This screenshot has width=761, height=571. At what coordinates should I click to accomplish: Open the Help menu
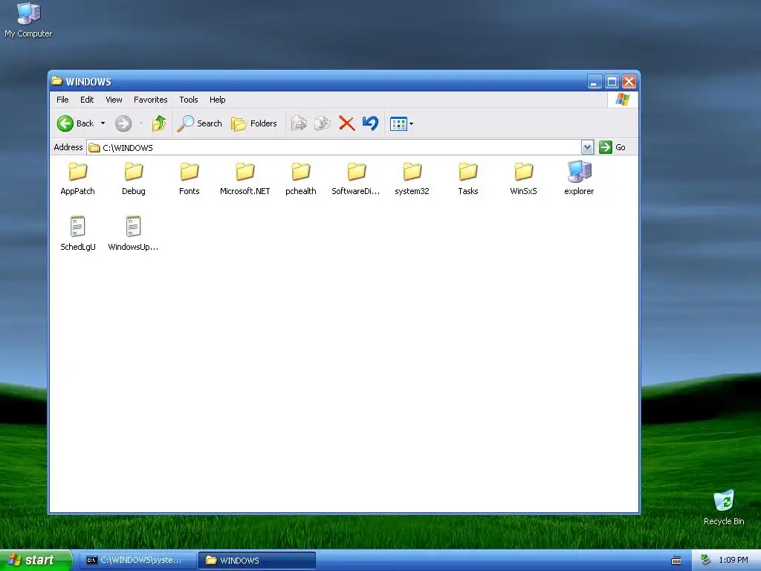218,100
